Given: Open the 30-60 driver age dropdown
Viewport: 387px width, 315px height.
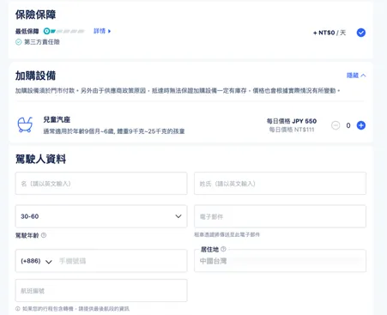Looking at the screenshot, I should point(101,216).
